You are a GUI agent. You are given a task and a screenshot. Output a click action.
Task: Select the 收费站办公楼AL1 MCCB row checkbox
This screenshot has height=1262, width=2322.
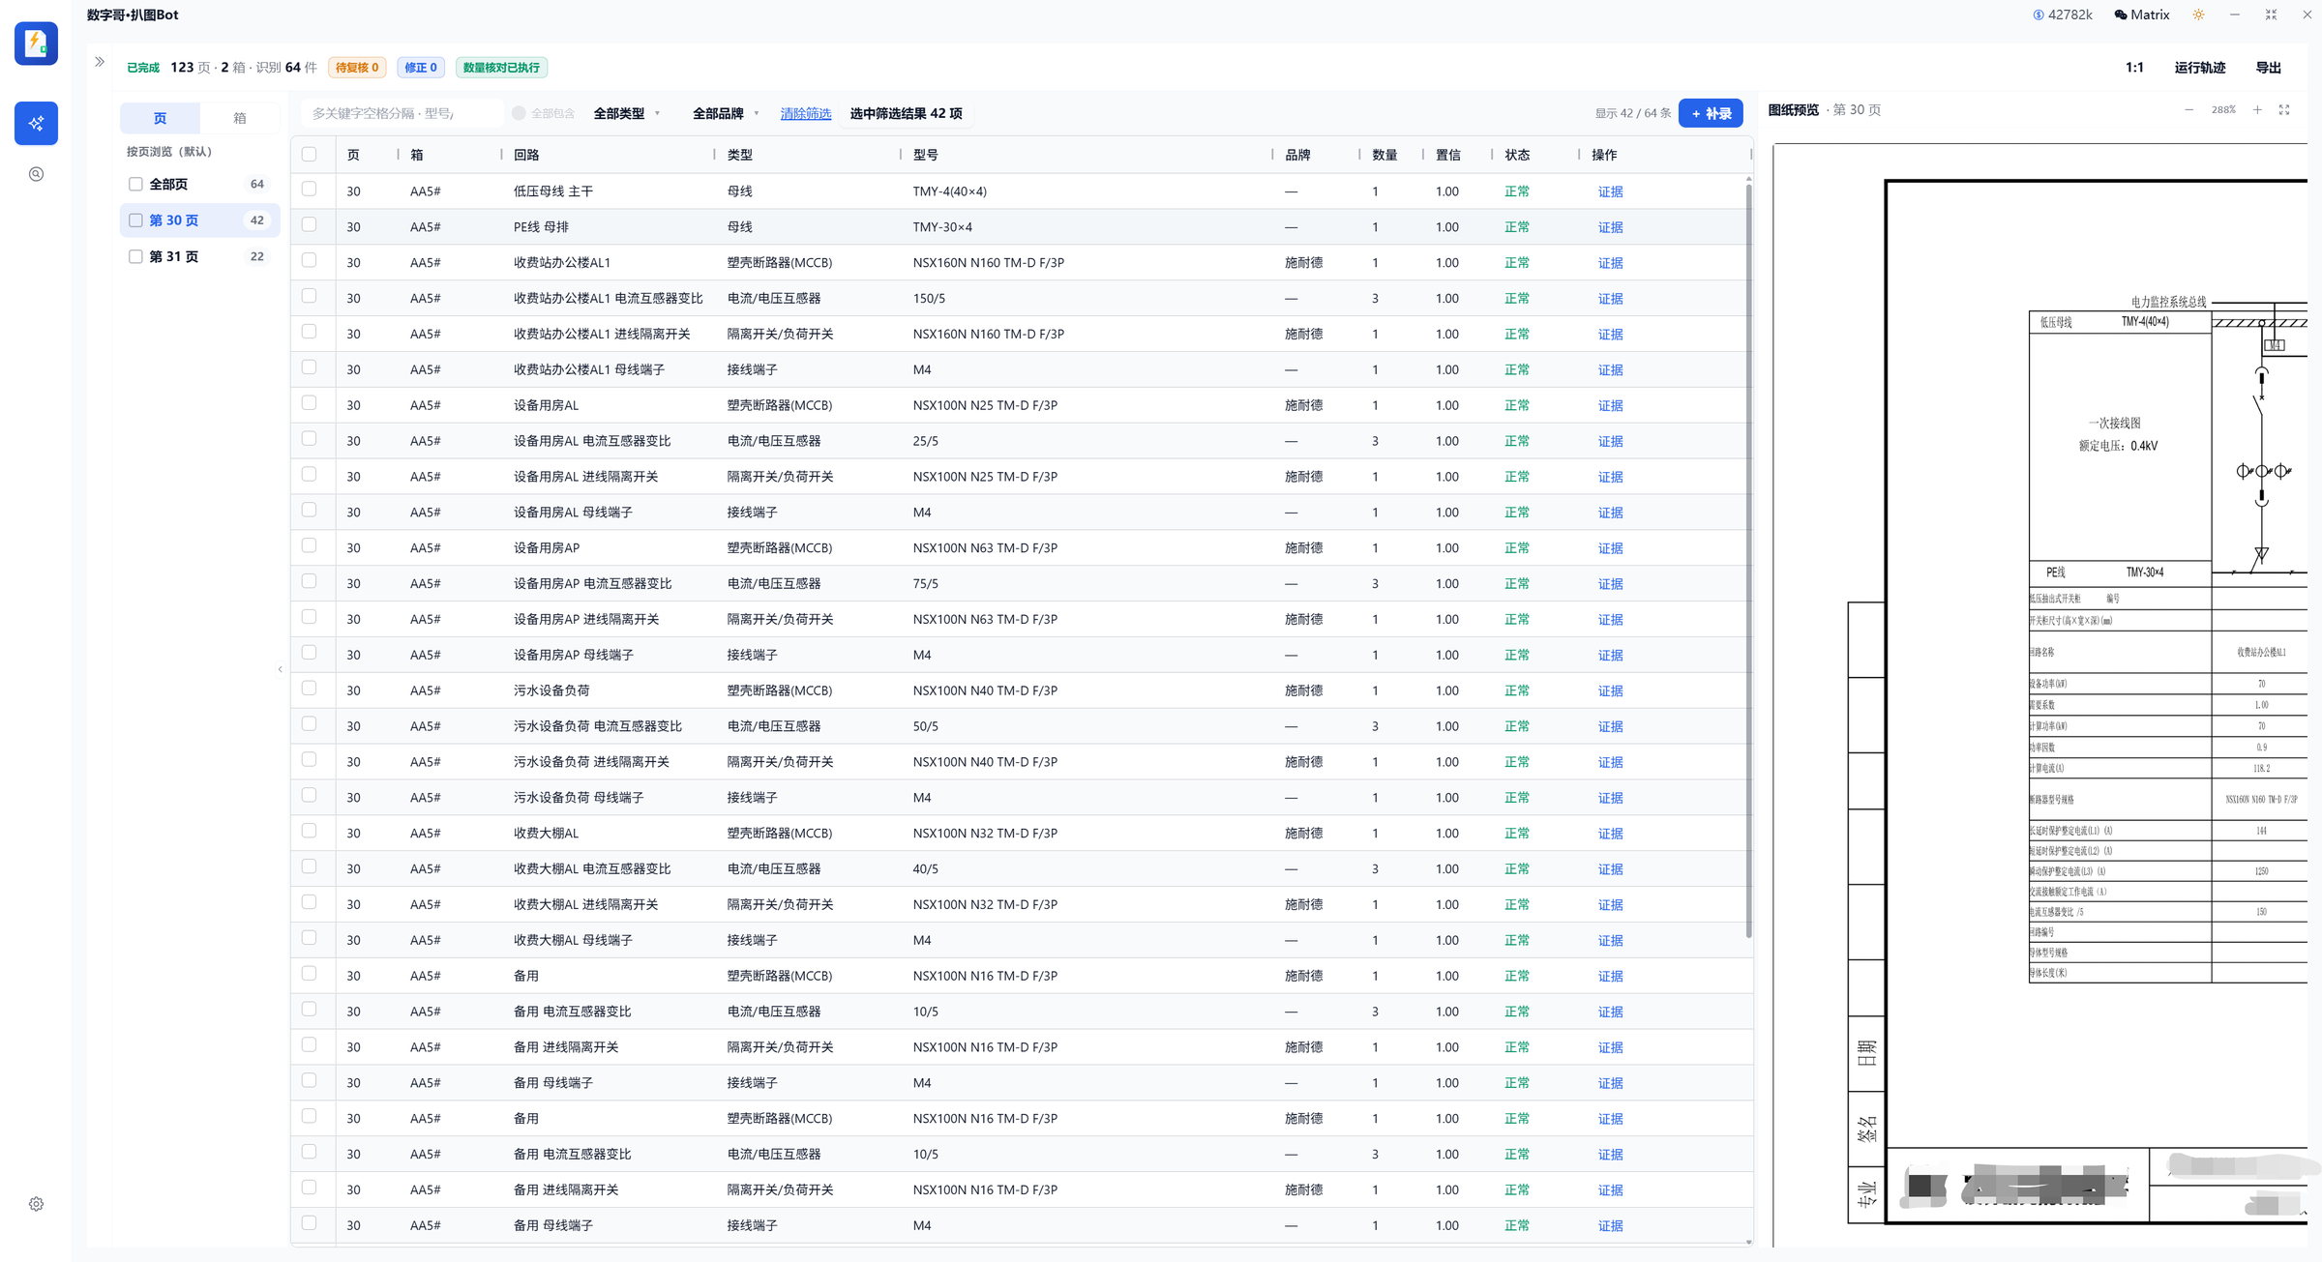click(309, 260)
